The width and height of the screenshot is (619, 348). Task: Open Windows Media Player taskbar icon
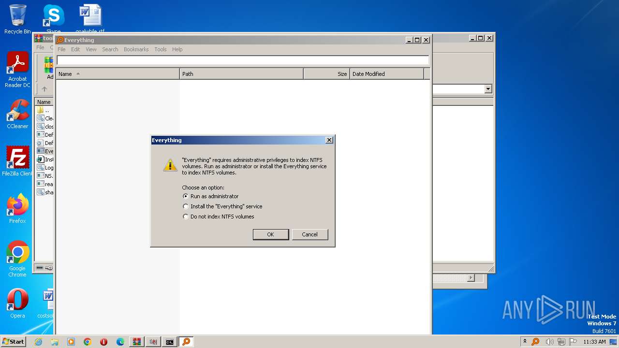tap(71, 342)
